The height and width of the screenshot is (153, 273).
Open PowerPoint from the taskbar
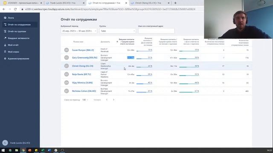[30, 150]
